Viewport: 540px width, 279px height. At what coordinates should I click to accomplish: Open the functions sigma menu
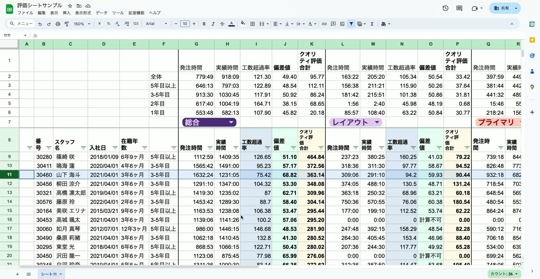point(372,24)
